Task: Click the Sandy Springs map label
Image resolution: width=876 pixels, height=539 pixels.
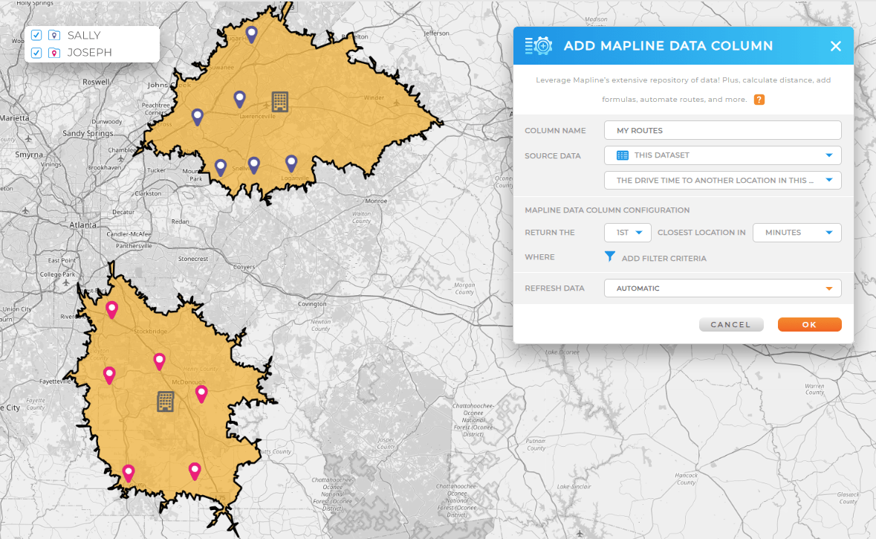Action: coord(88,134)
